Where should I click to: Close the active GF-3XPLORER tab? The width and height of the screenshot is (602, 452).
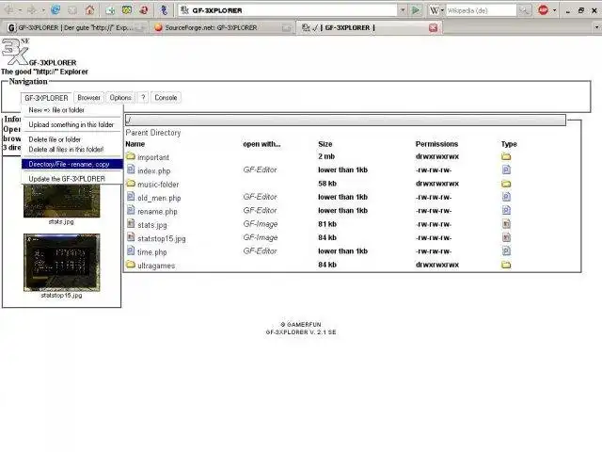tap(433, 27)
